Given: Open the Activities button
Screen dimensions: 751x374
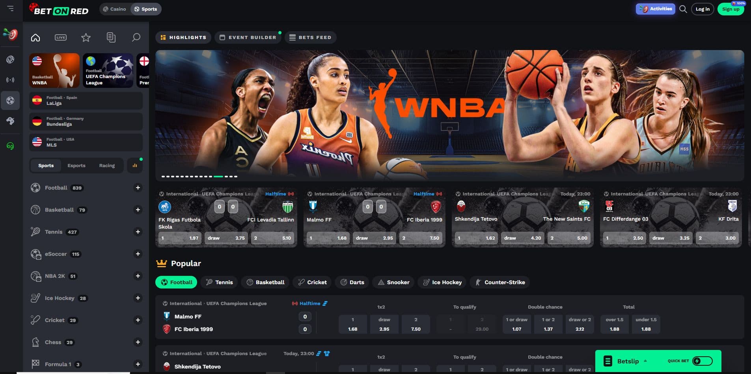Looking at the screenshot, I should click(655, 9).
